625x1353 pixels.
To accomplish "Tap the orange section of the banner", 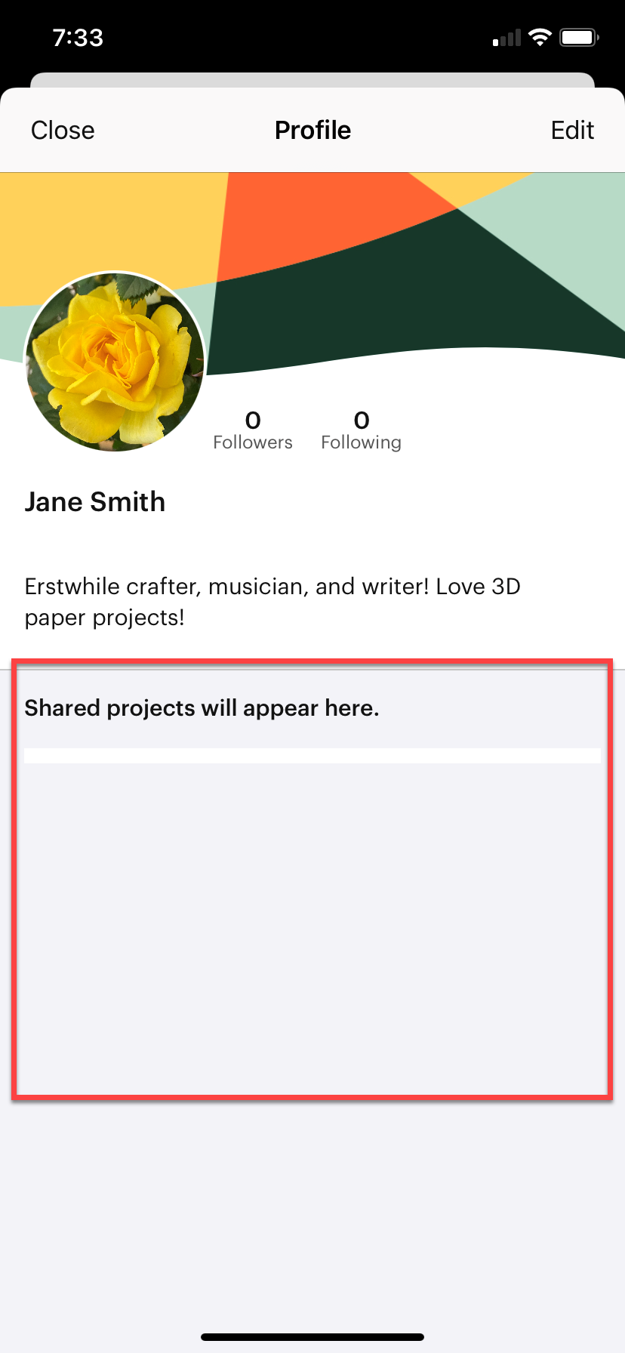I will click(302, 219).
